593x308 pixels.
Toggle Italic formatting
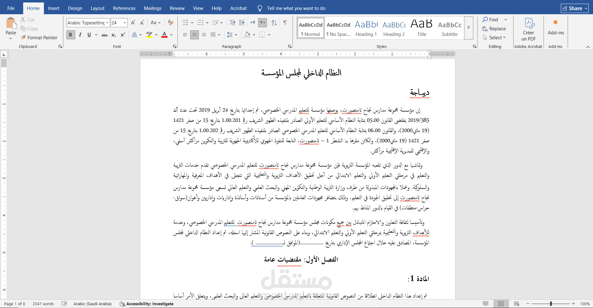80,35
